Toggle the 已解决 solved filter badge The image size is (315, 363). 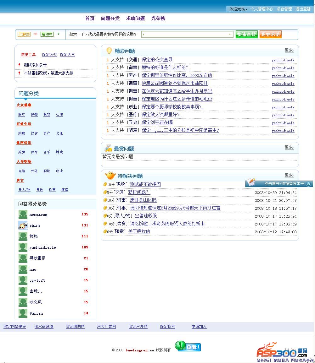[x=24, y=34]
